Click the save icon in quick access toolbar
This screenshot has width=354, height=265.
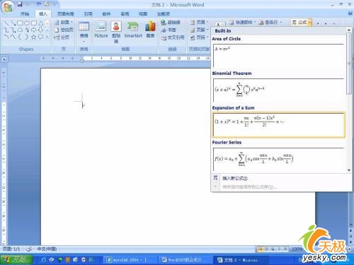click(20, 4)
